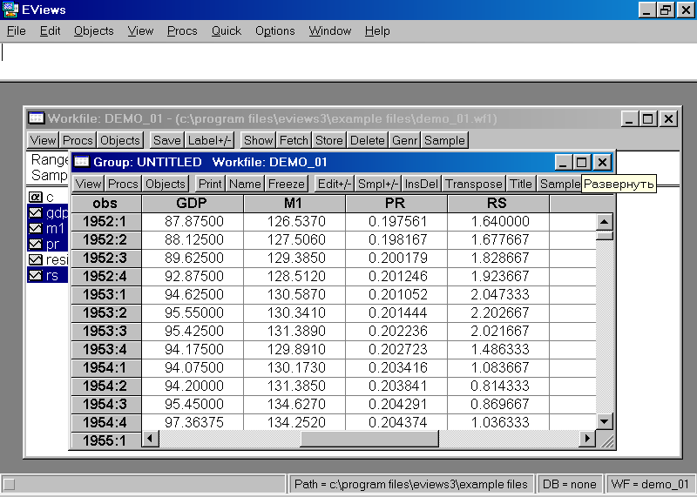Viewport: 697px width, 497px height.
Task: Open the Help menu
Action: coord(377,31)
